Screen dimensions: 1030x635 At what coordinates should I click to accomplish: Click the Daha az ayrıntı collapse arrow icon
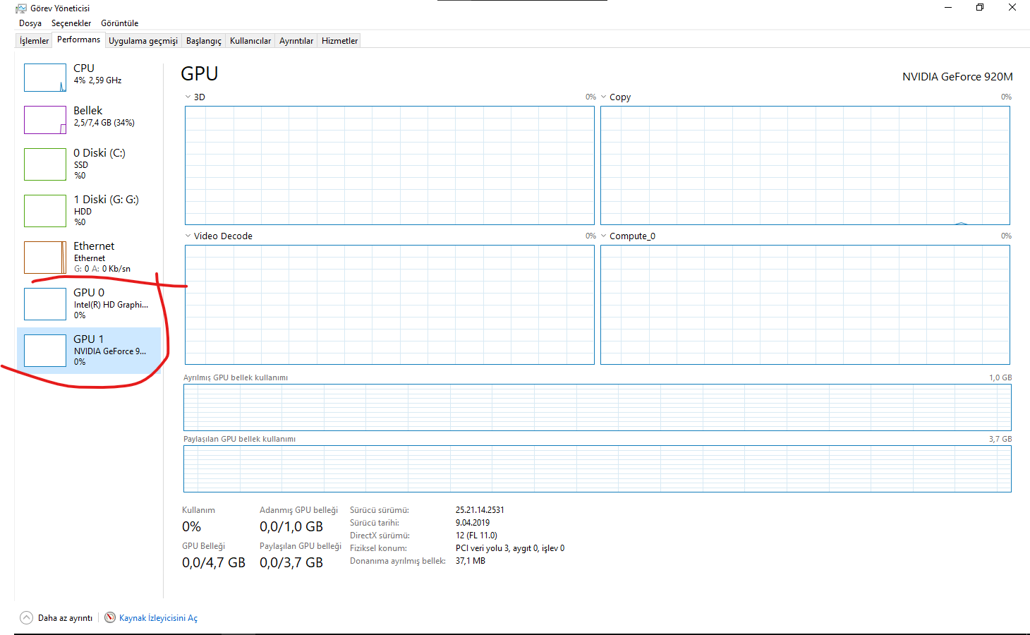pyautogui.click(x=27, y=617)
